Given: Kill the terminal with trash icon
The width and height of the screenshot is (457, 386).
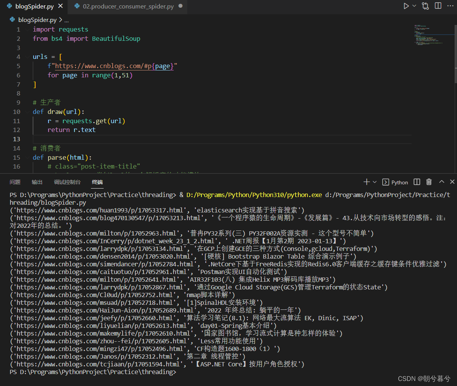Looking at the screenshot, I should [x=429, y=182].
